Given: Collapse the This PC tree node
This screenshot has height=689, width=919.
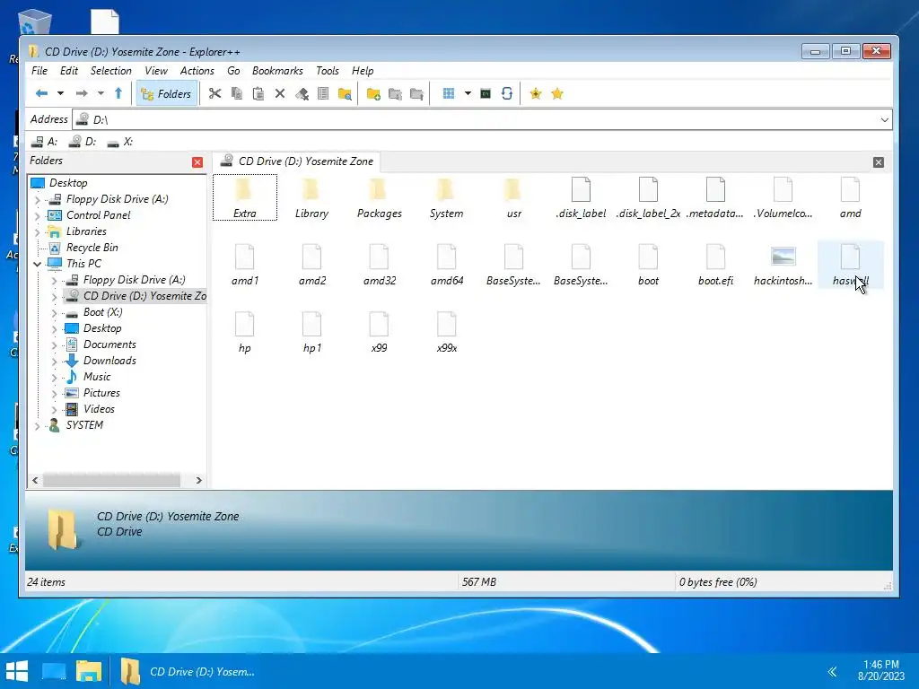Looking at the screenshot, I should pyautogui.click(x=38, y=265).
